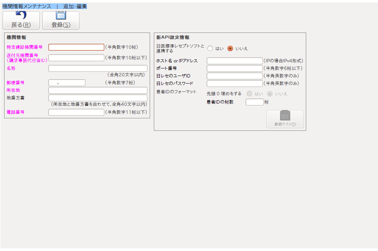Click the 患者IDの桁数 input field
Screen dimensions: 378x251
(254, 102)
